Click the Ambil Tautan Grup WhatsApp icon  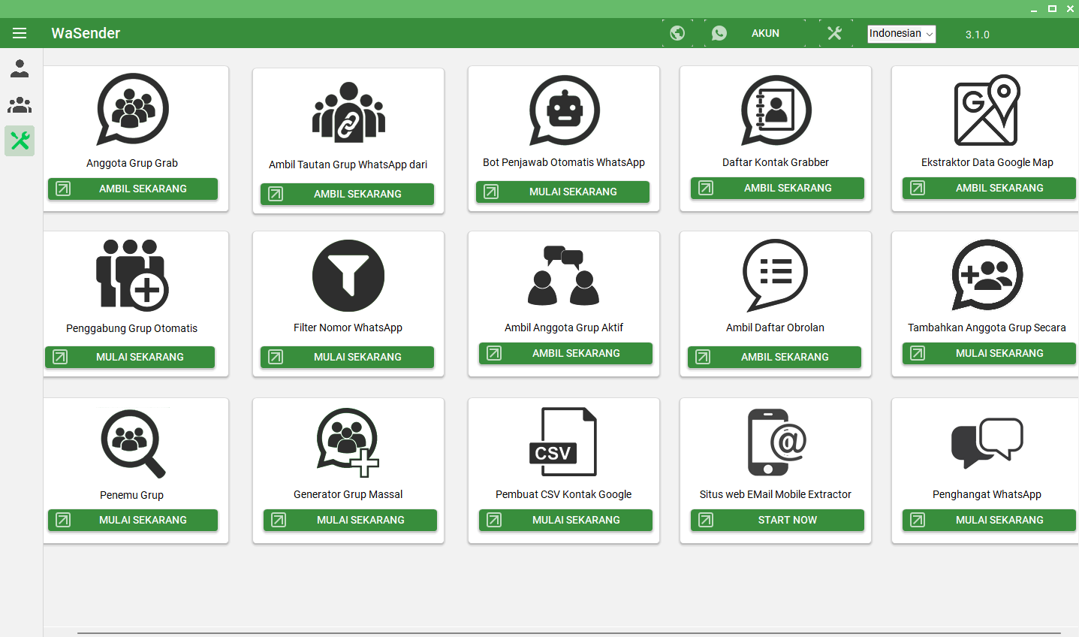[x=348, y=112]
